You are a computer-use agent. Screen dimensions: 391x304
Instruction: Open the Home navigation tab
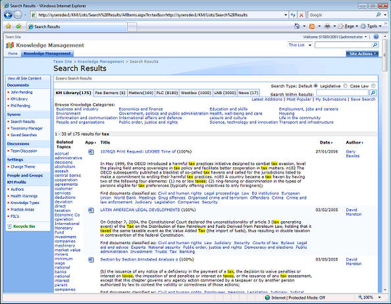[13, 53]
